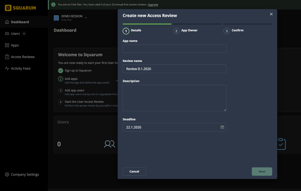Open Activity Feed via its icon
This screenshot has width=301, height=191.
click(6, 68)
